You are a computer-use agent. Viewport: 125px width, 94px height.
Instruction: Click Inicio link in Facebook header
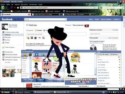pos(91,19)
